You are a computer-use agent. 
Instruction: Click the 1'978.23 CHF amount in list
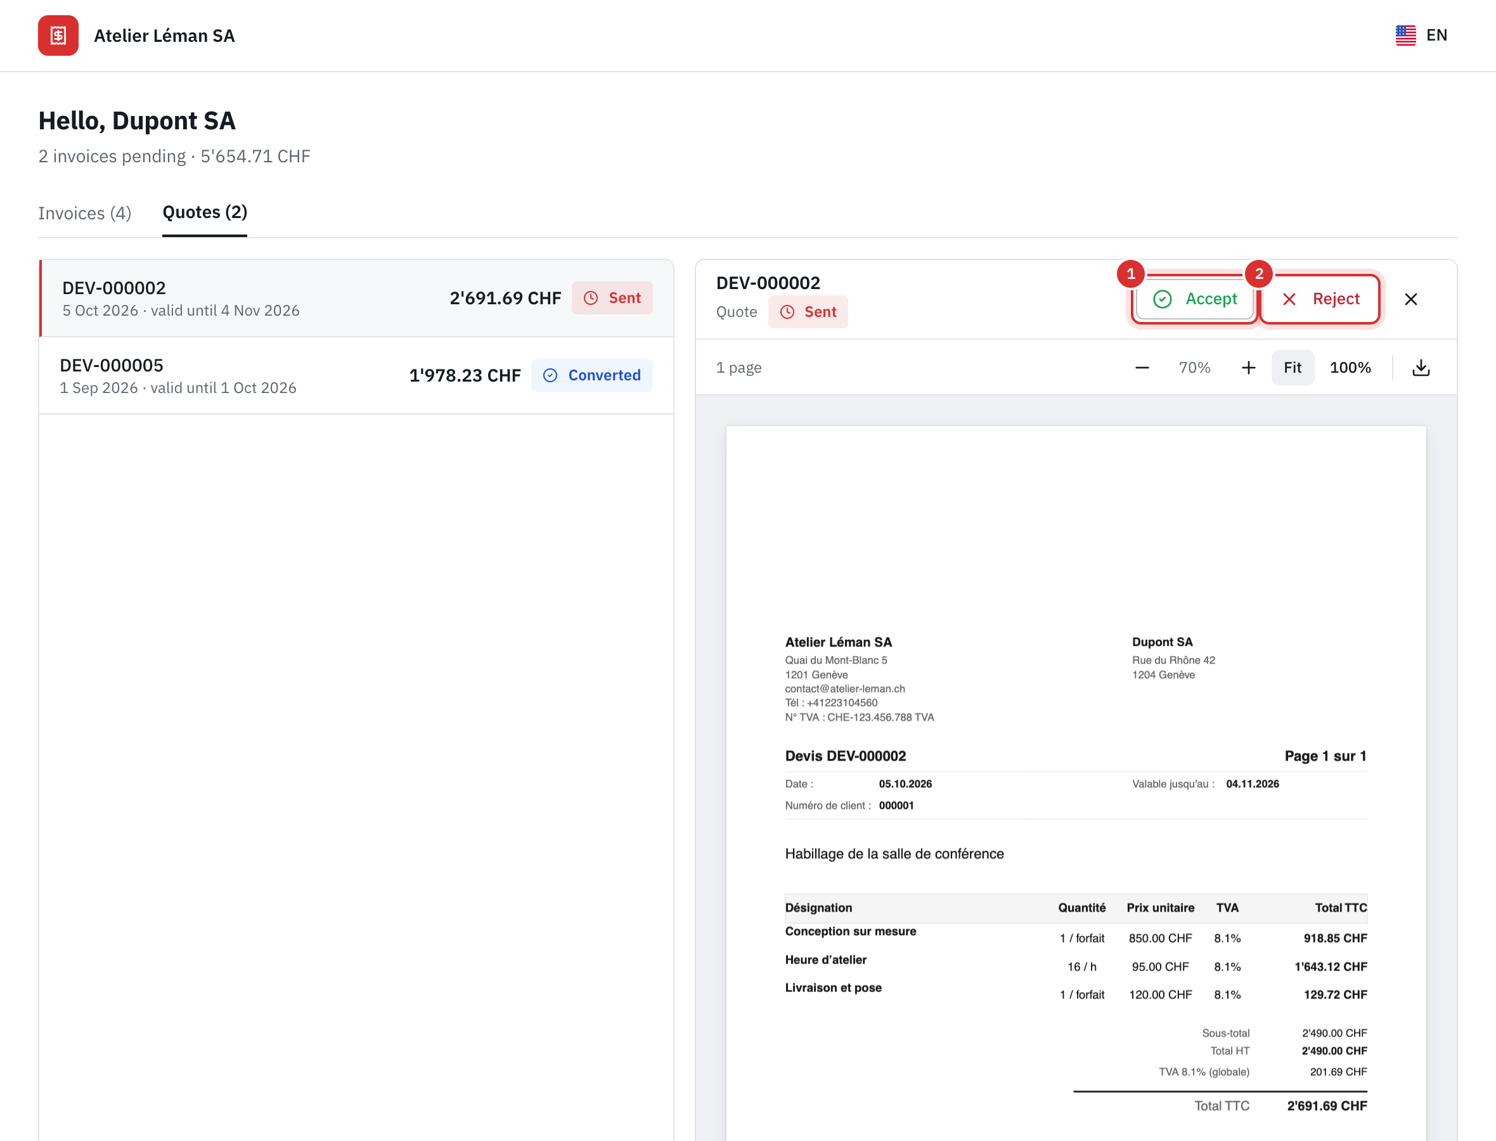point(465,375)
